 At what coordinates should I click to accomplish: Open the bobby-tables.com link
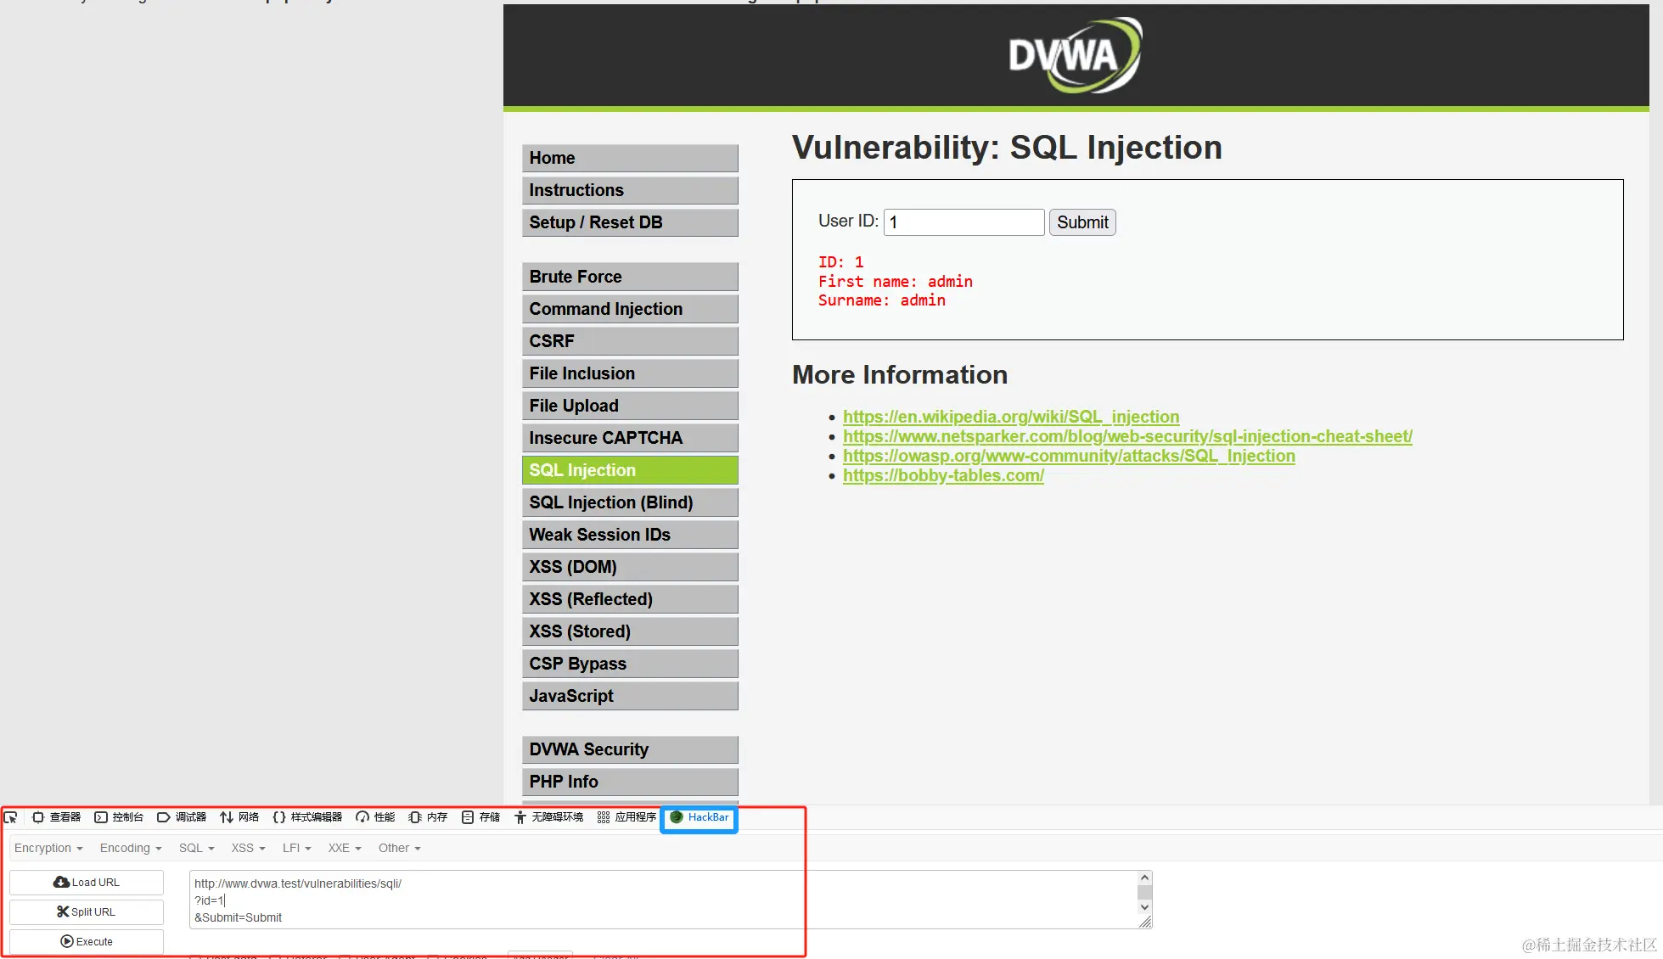click(x=942, y=475)
